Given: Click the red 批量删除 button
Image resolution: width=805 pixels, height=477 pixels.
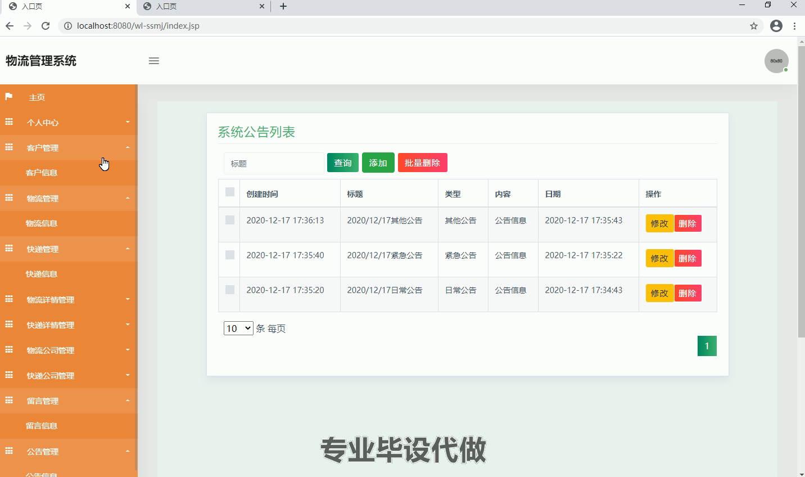Looking at the screenshot, I should click(x=423, y=163).
